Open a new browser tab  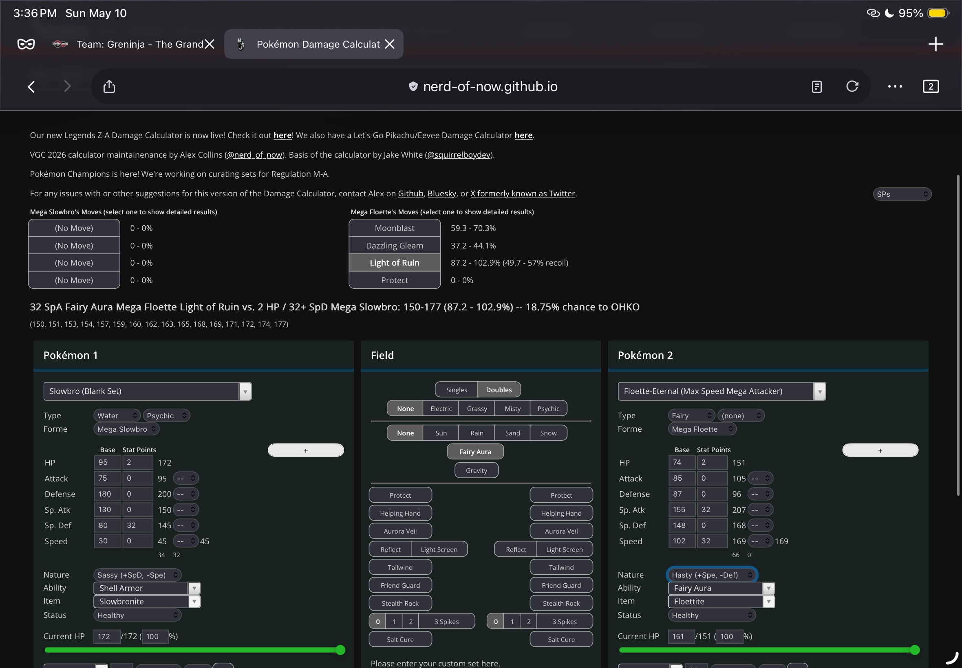pyautogui.click(x=936, y=44)
